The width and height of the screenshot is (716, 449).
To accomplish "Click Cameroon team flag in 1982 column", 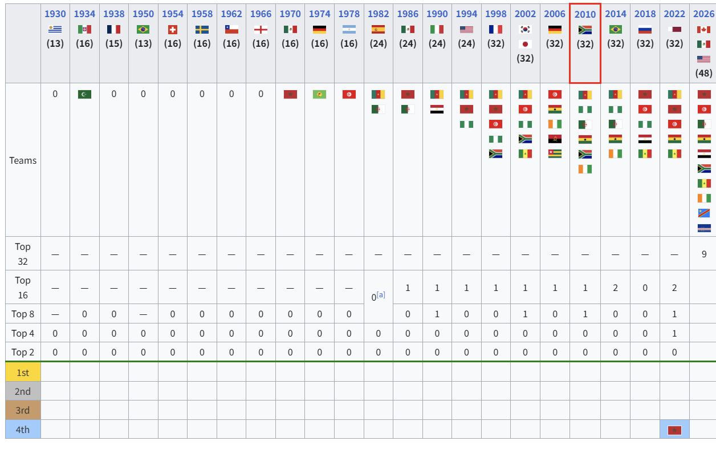I will click(x=379, y=94).
